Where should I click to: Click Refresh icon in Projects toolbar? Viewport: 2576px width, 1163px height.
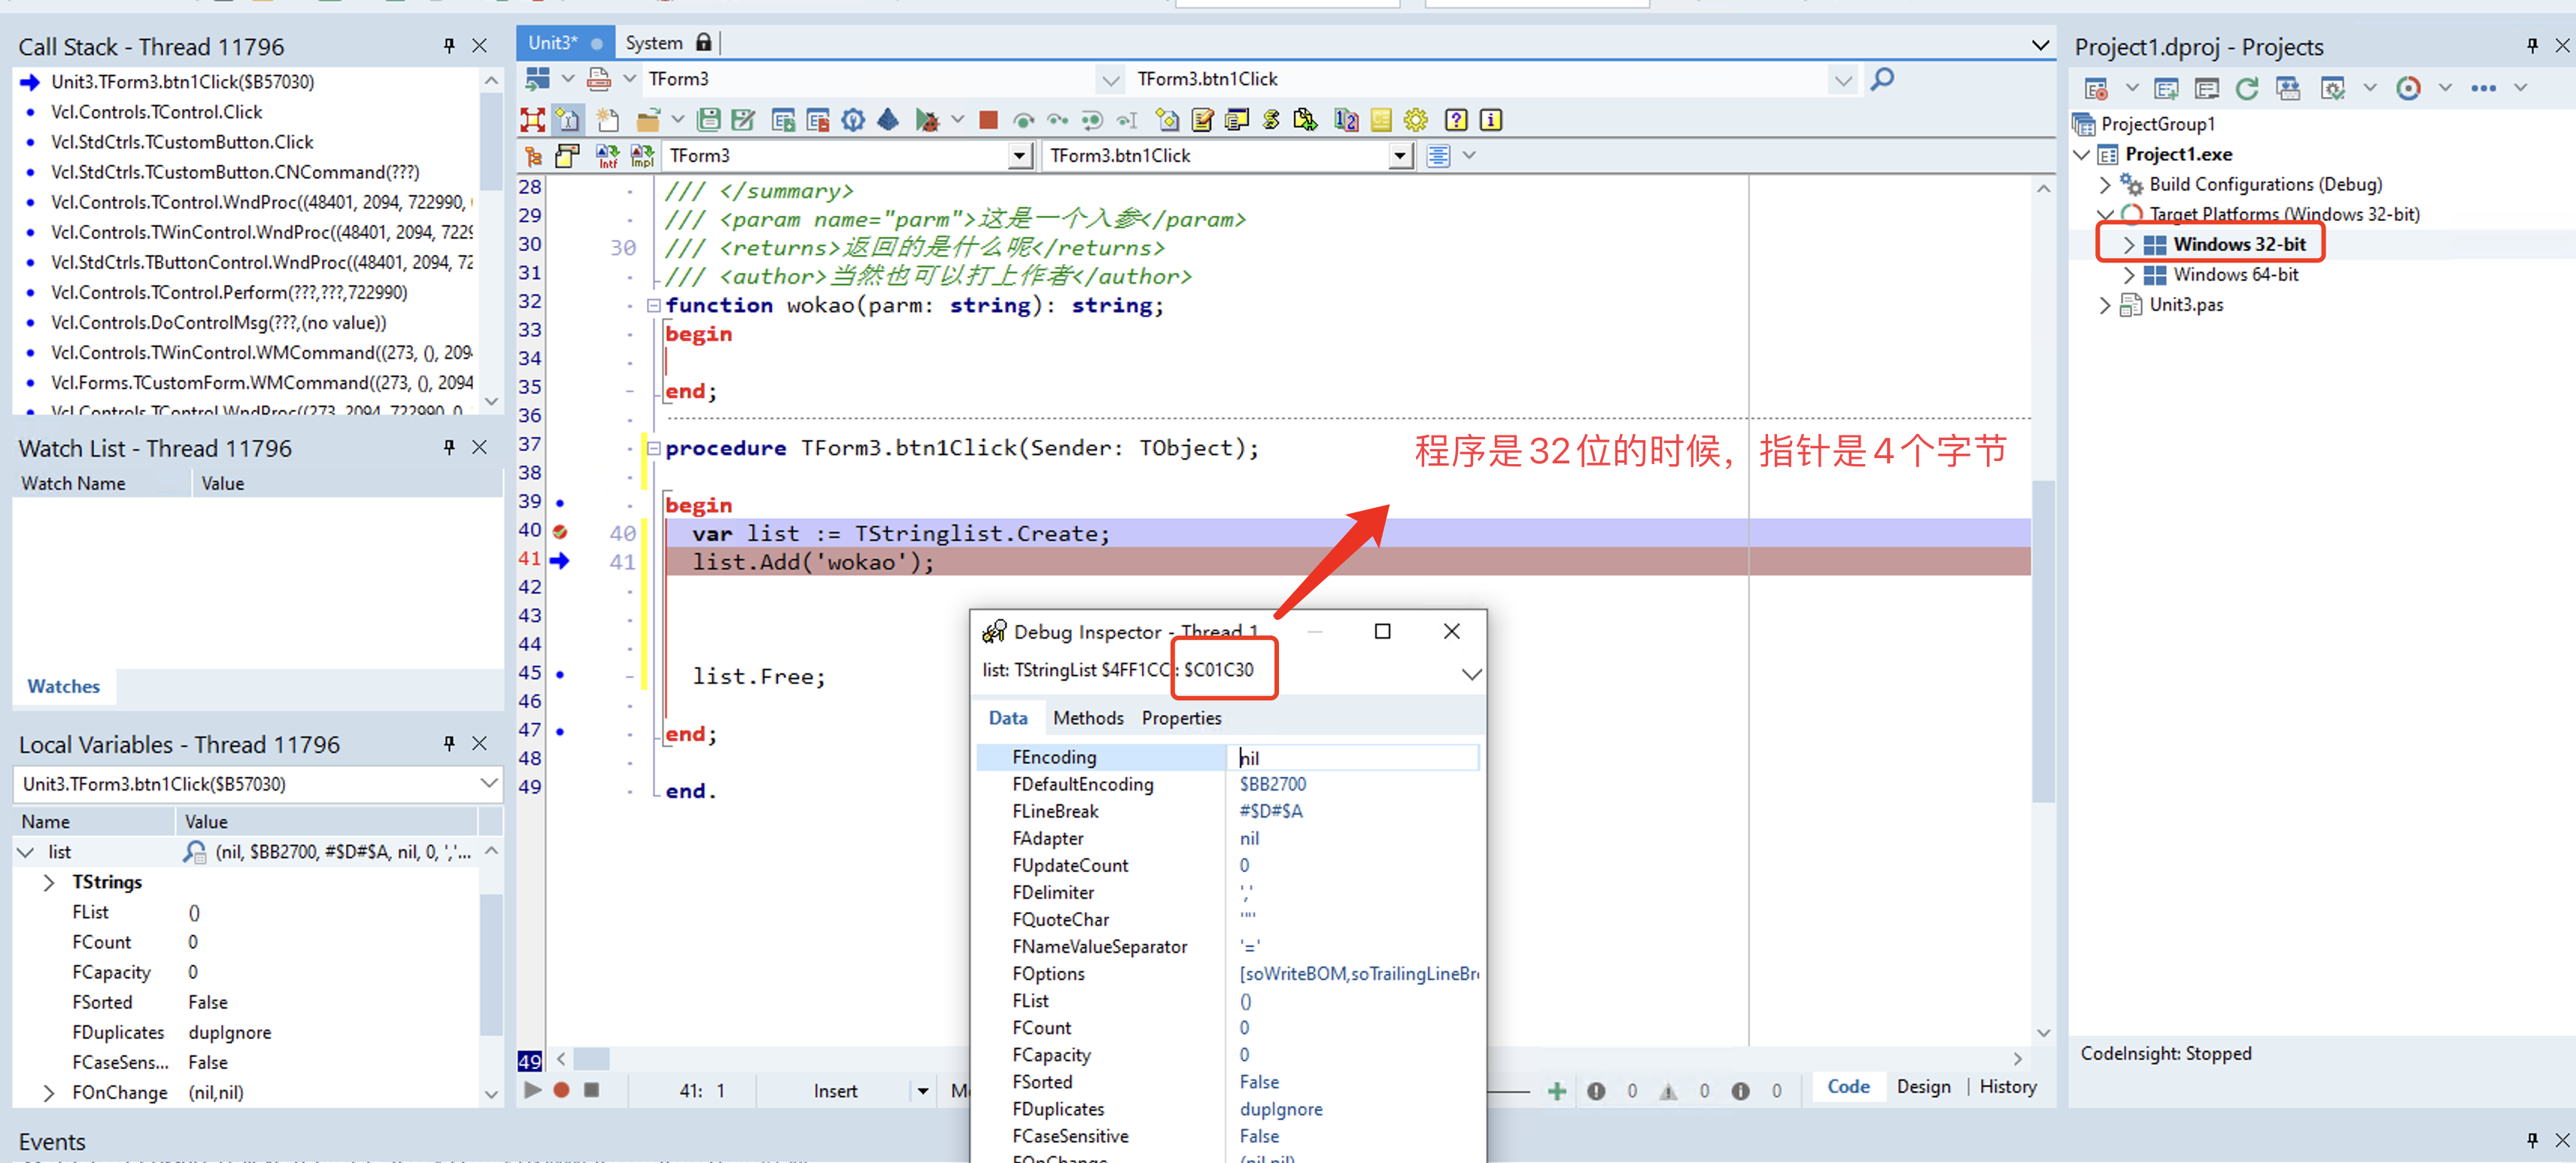pyautogui.click(x=2246, y=89)
